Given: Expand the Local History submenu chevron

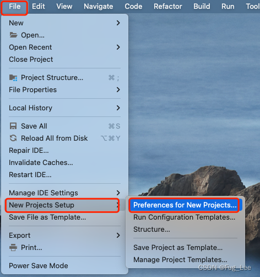Looking at the screenshot, I should [118, 108].
